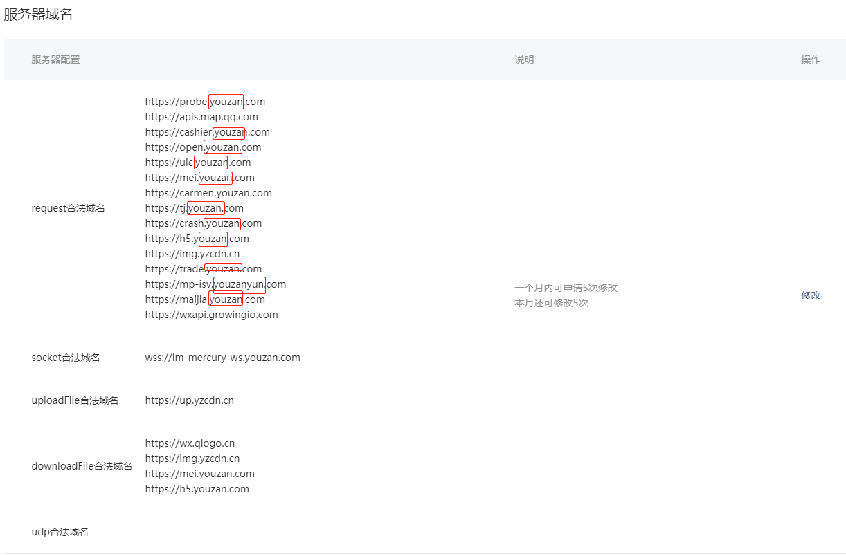Screen dimensions: 846x556
Task: Click the https://cashier.youzan.com domain entry
Action: click(x=208, y=132)
